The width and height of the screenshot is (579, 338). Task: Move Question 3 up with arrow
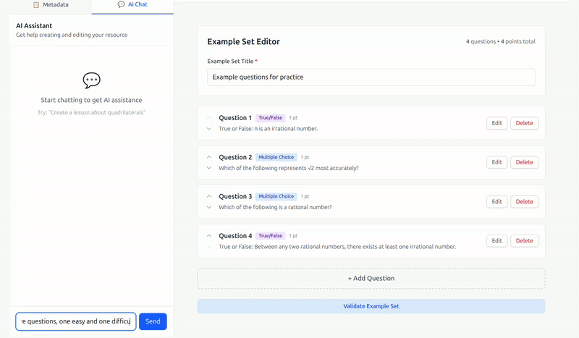point(209,196)
